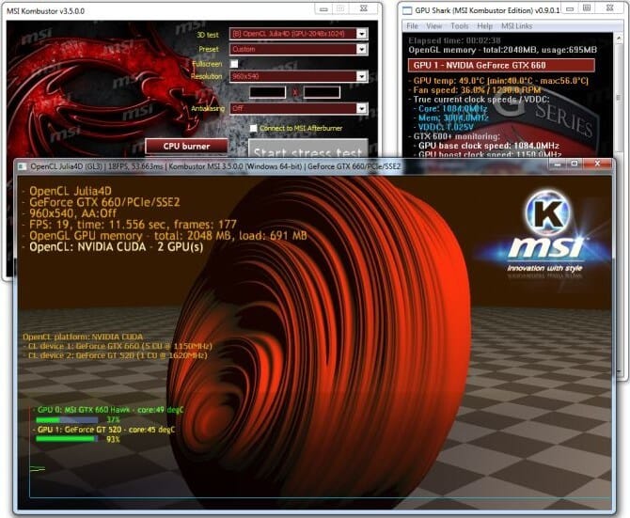This screenshot has height=518, width=630.
Task: Close the OpenCL Julia4D render window
Action: point(599,165)
